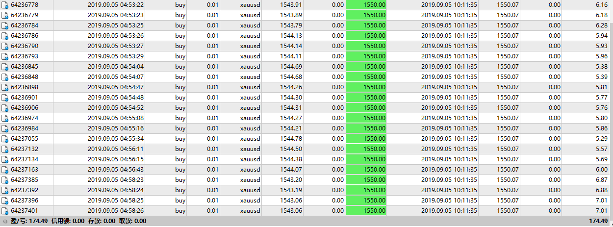Select open time 2019.09.05 04:53:29

coord(116,56)
